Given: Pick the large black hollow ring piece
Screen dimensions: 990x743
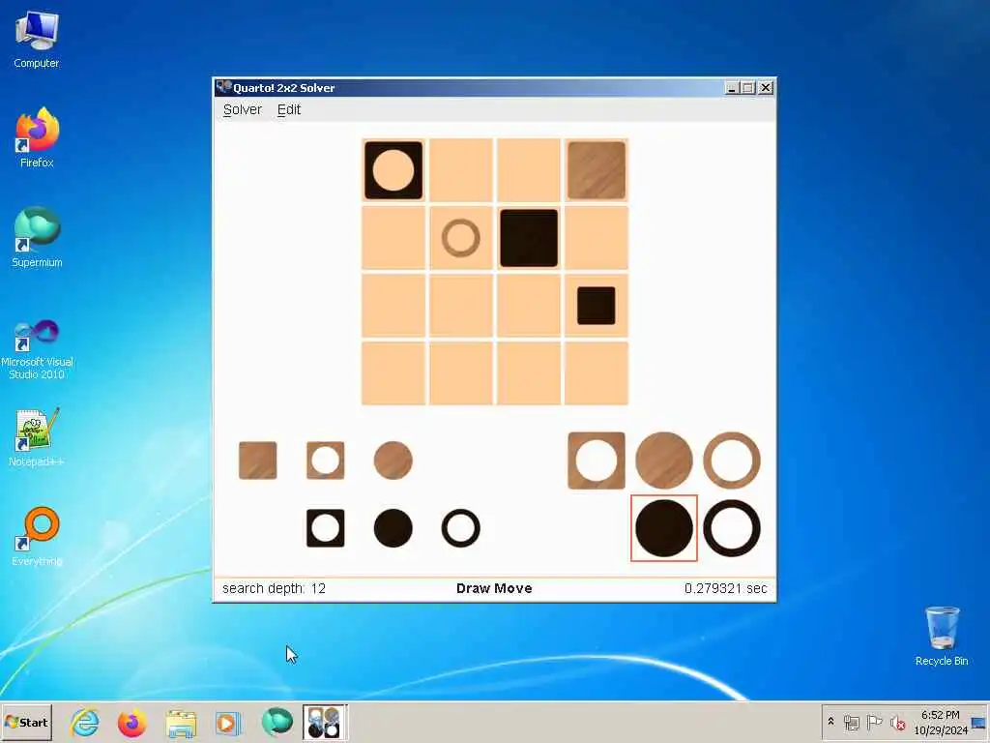Looking at the screenshot, I should 731,527.
